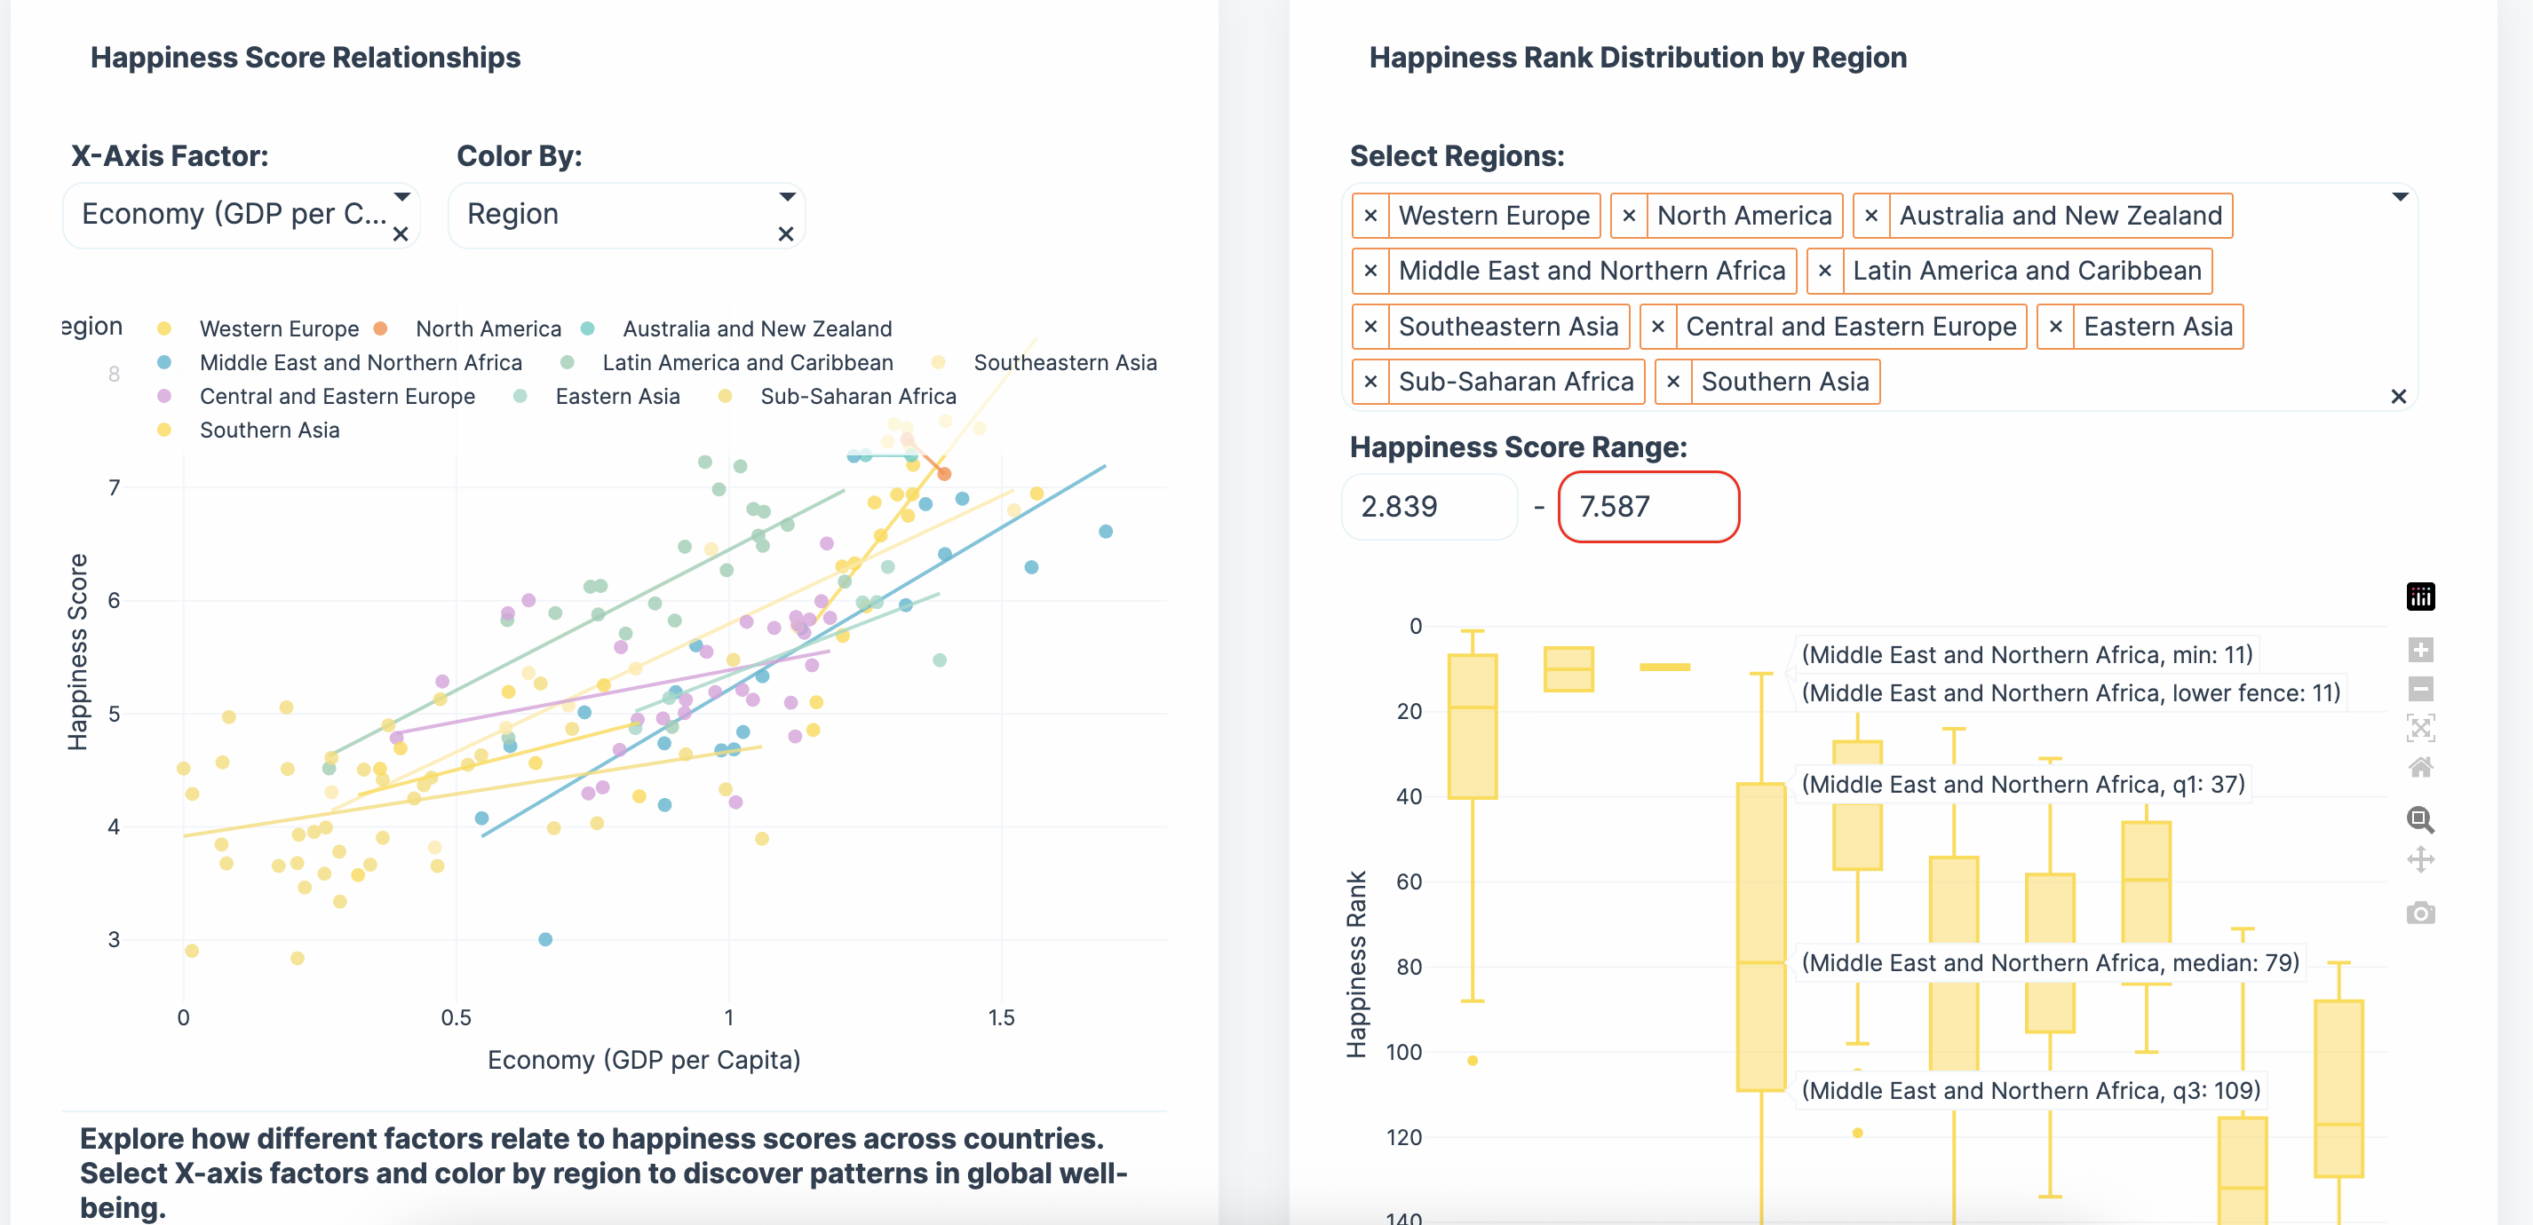Select the box zoom magnifier tool
This screenshot has width=2533, height=1225.
click(2420, 819)
